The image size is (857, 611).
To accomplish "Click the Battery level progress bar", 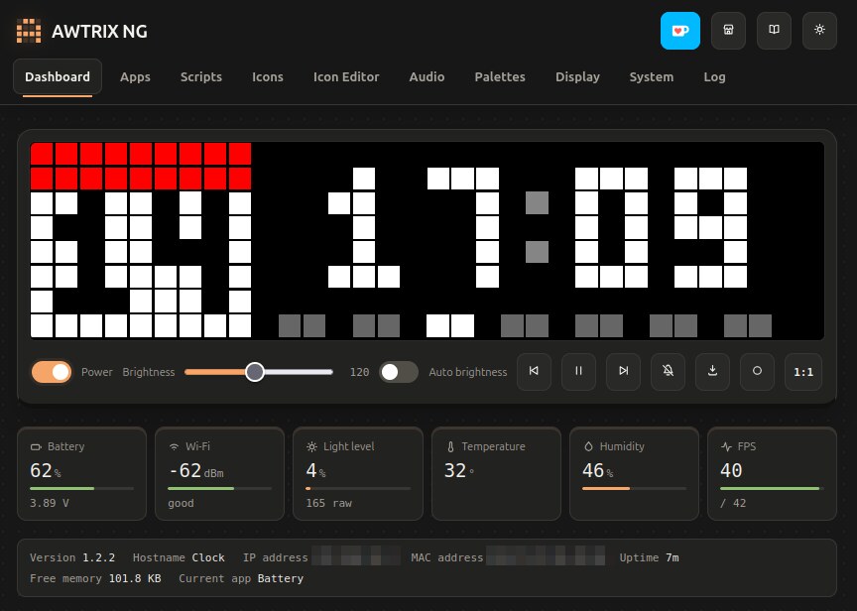I will [x=82, y=488].
